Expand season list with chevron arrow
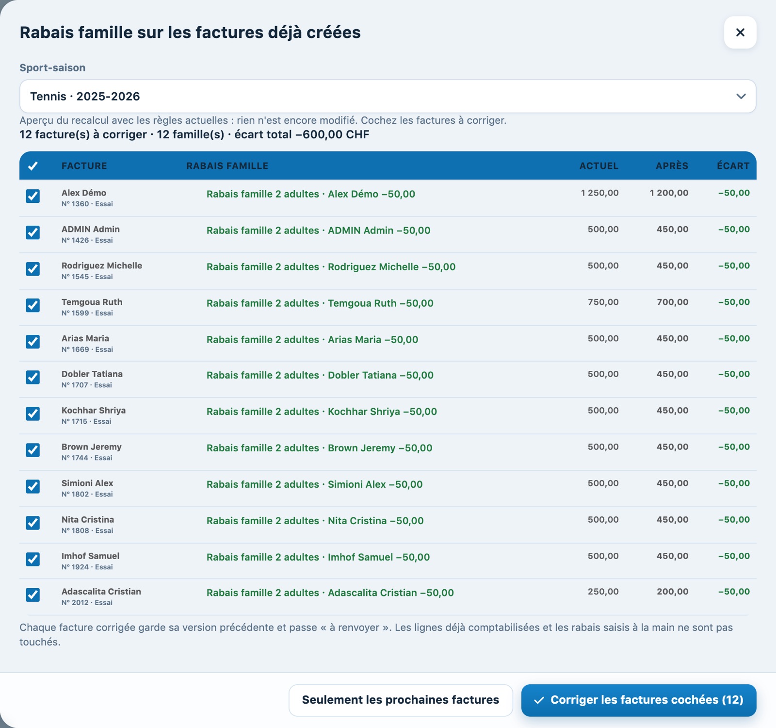Viewport: 776px width, 728px height. [741, 96]
